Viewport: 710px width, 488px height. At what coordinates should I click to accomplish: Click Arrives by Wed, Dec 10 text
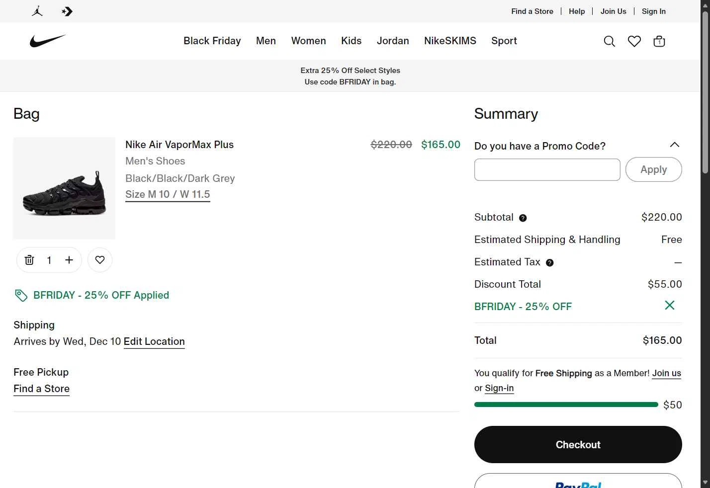tap(67, 341)
